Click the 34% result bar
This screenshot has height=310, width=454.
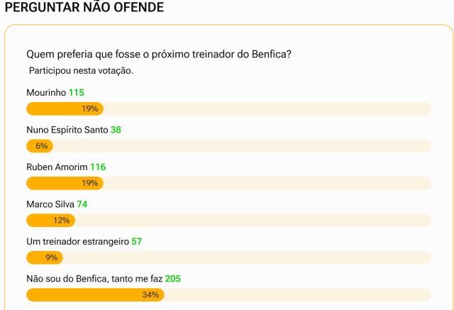coord(95,295)
